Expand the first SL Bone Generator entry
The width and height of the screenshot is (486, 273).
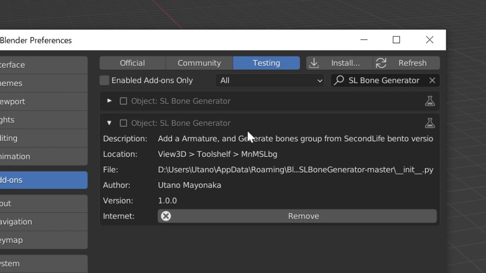click(x=109, y=101)
